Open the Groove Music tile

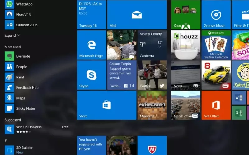[x=216, y=15]
